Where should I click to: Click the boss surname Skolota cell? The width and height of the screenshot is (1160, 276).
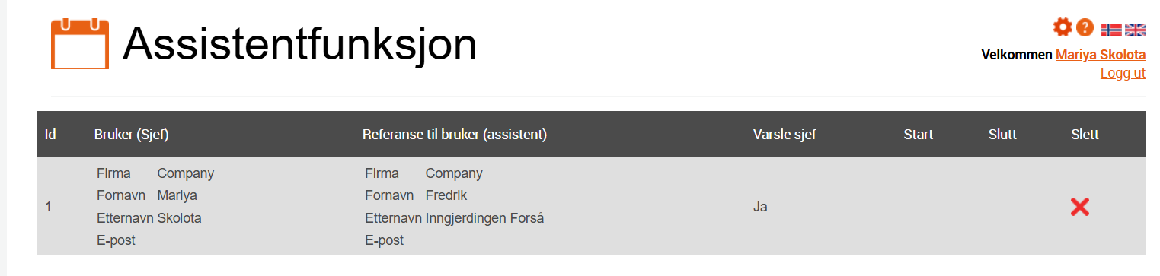click(x=179, y=218)
